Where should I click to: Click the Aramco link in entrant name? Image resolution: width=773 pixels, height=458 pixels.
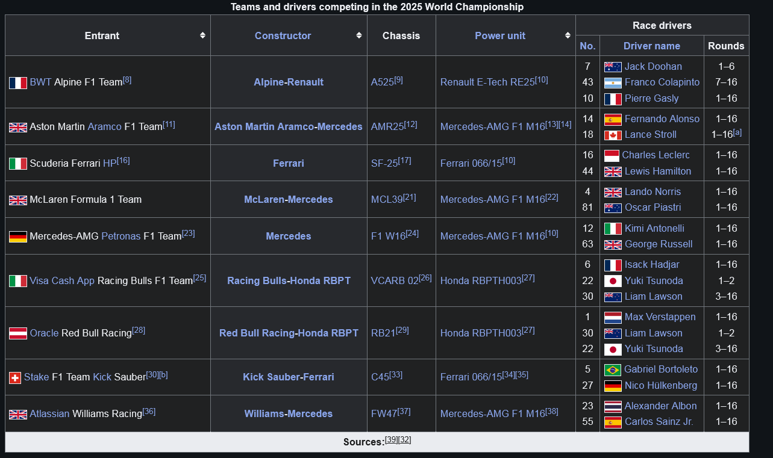click(105, 127)
